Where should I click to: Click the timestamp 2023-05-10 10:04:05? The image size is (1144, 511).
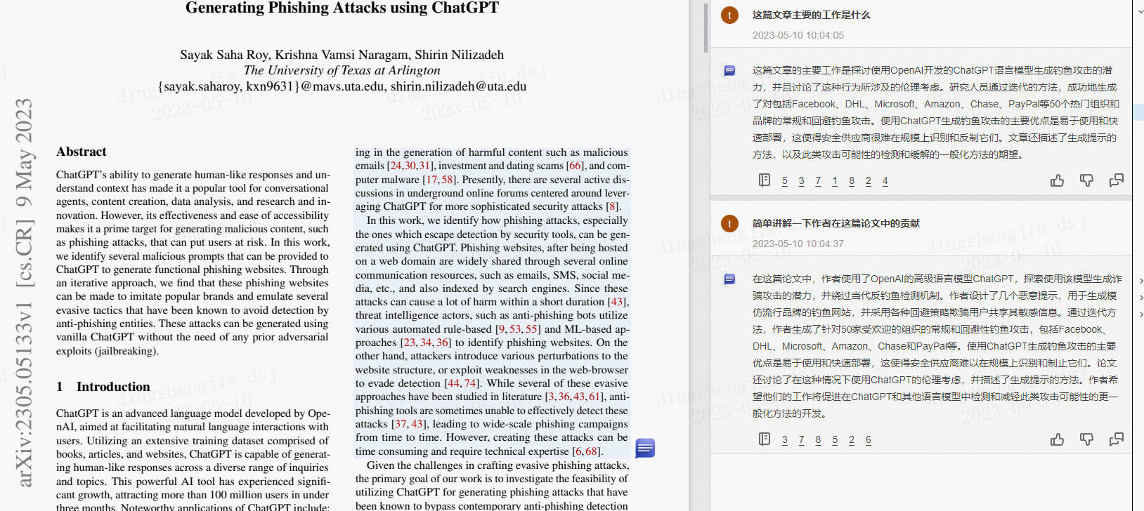tap(798, 35)
